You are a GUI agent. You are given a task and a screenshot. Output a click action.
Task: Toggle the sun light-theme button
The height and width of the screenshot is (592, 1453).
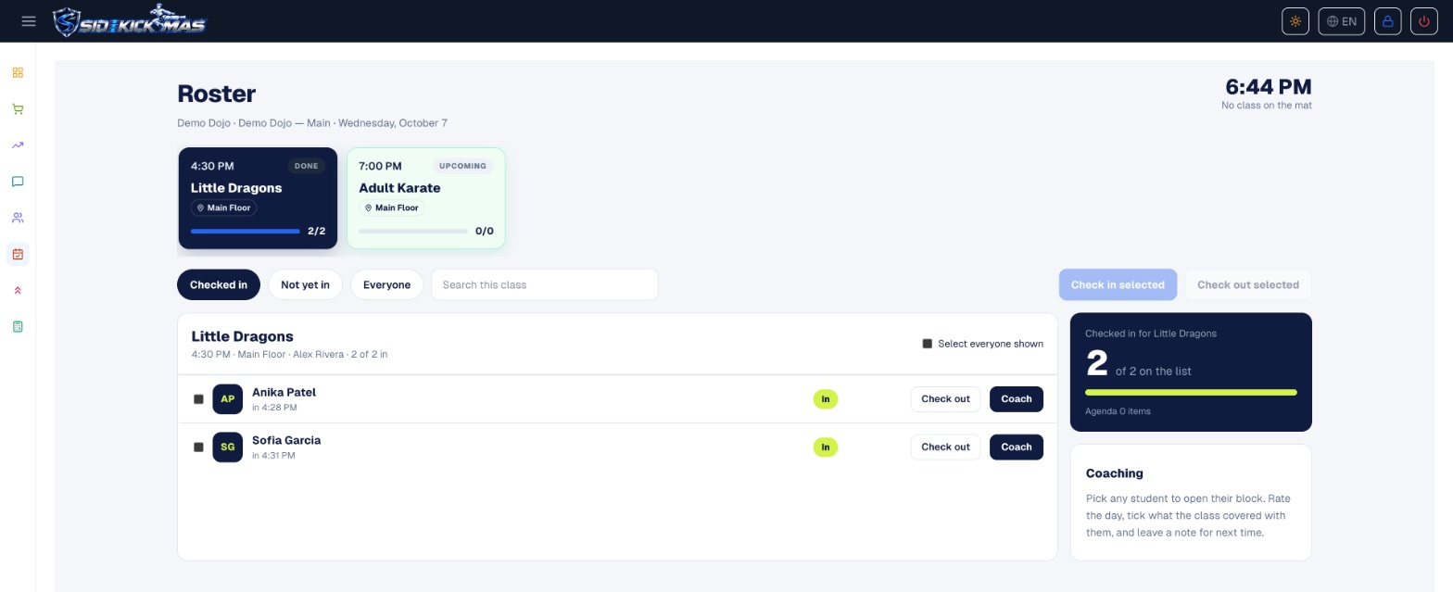click(x=1295, y=21)
